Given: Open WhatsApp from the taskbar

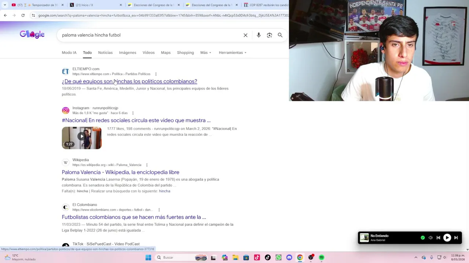Looking at the screenshot, I should (x=278, y=258).
